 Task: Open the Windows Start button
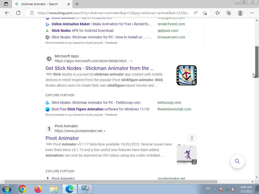(x=7, y=189)
